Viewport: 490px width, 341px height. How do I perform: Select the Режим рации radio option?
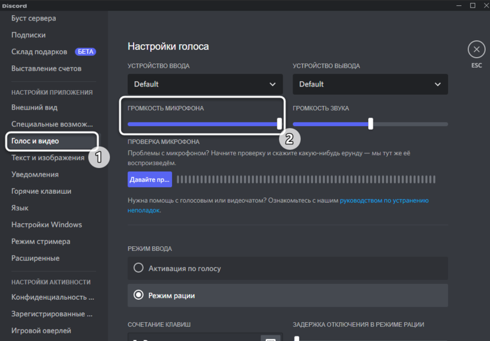click(x=287, y=296)
